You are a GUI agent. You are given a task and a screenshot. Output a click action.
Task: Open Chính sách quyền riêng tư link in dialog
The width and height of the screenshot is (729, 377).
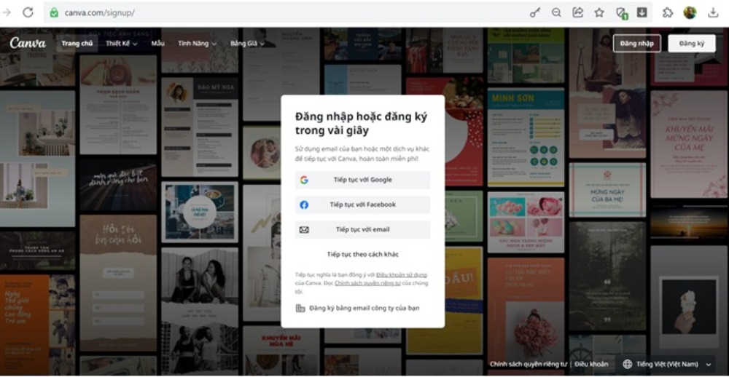(x=367, y=283)
